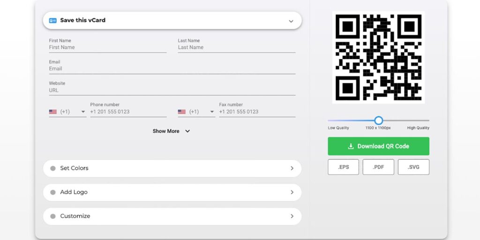This screenshot has height=240, width=480.
Task: Expand the Customize section
Action: 172,216
